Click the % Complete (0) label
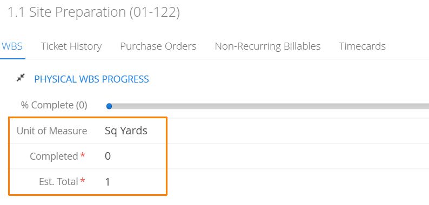 54,105
